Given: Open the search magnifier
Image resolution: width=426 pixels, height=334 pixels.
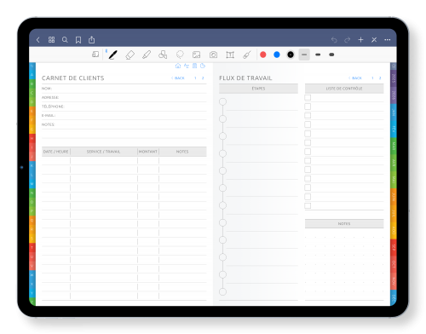Looking at the screenshot, I should (65, 40).
